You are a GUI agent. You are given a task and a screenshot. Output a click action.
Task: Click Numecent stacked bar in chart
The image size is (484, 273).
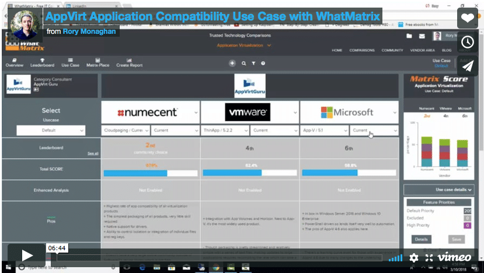point(427,152)
